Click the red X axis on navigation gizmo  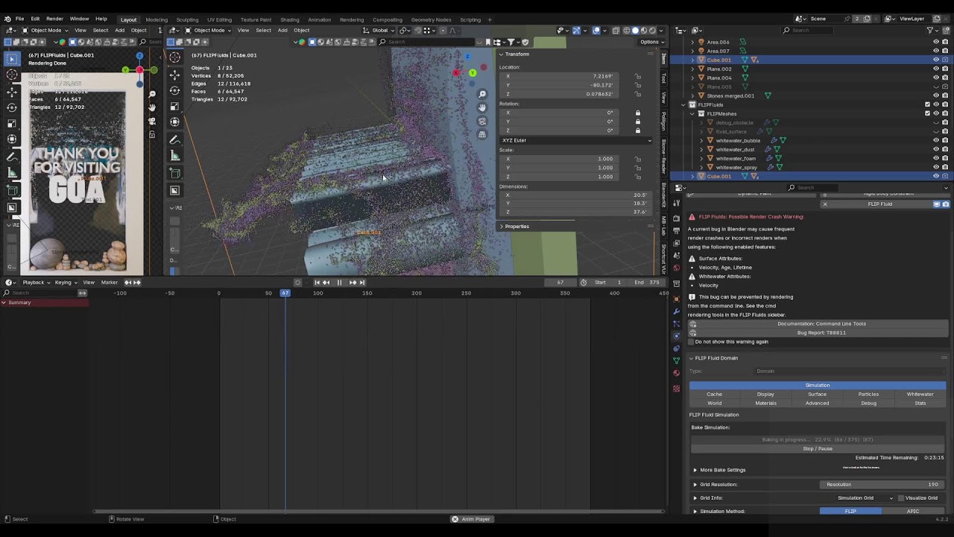point(456,72)
